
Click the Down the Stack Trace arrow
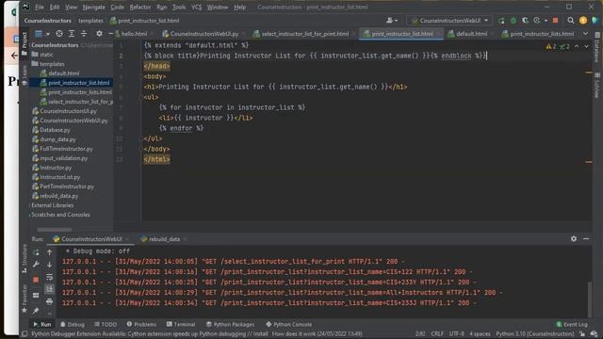coord(50,265)
